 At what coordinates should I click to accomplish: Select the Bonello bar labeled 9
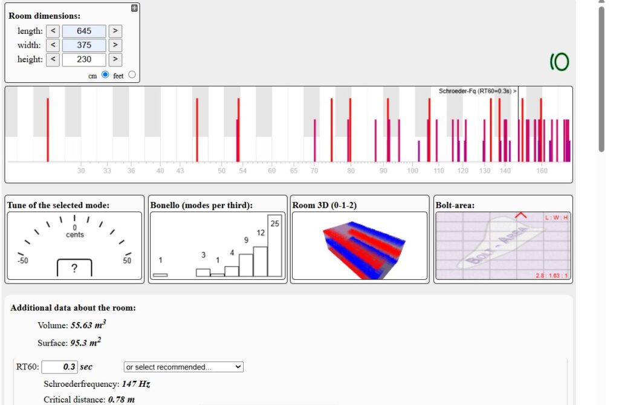[246, 265]
